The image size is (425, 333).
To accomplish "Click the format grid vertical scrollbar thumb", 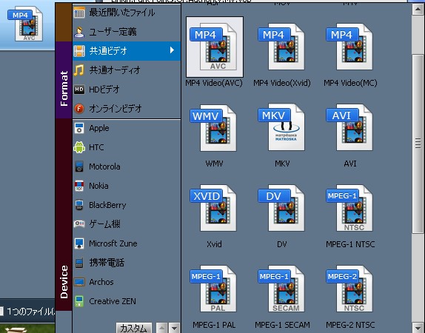I will (x=418, y=143).
